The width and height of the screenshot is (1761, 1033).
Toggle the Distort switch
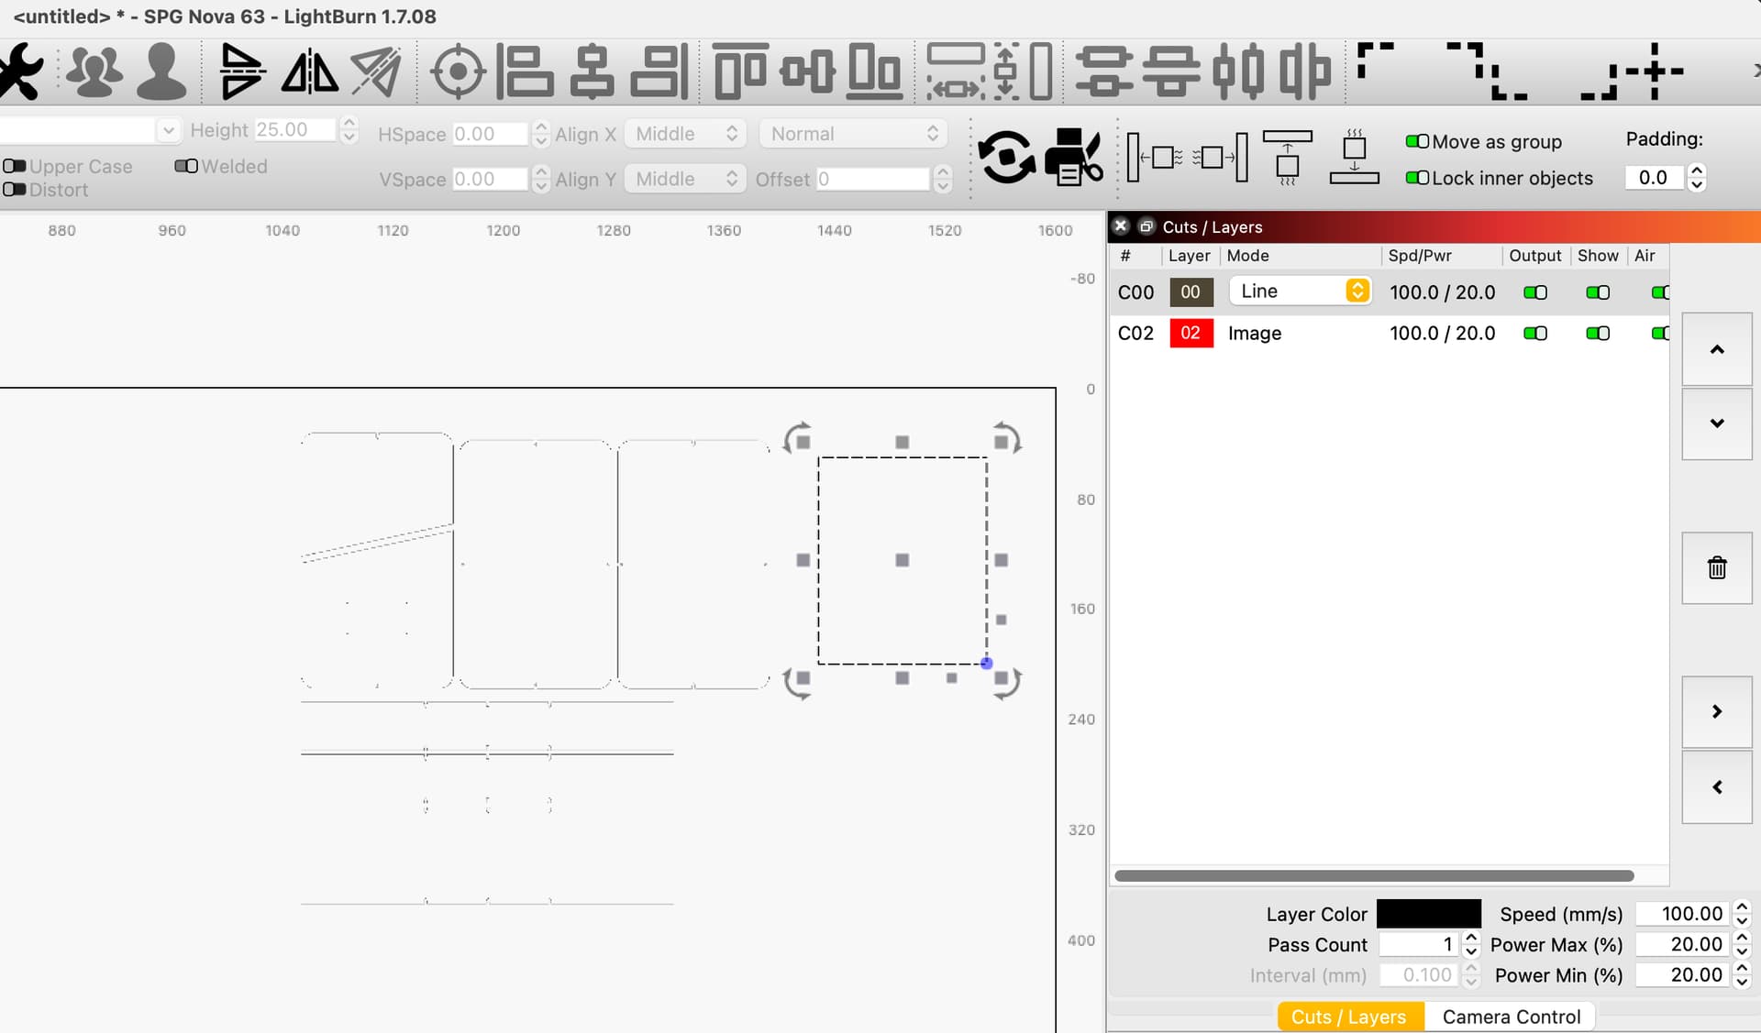pos(15,190)
